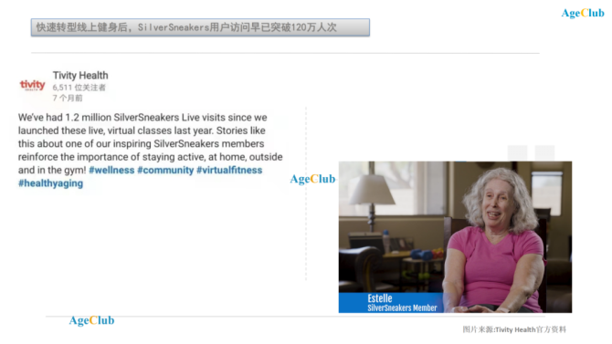This screenshot has width=612, height=344.
Task: Click the SilverSneakers Member subtitle label
Action: [402, 308]
